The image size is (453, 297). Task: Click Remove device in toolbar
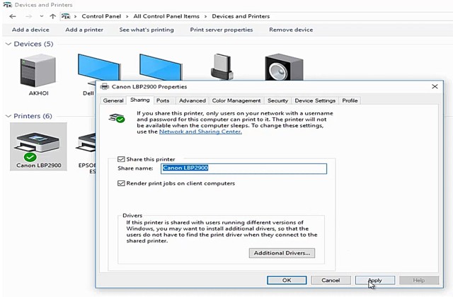(x=291, y=30)
